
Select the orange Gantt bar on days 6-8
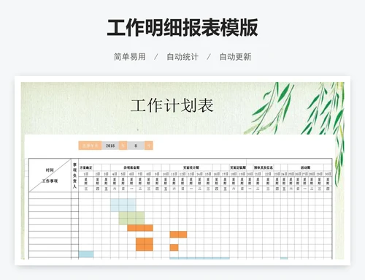(140, 228)
